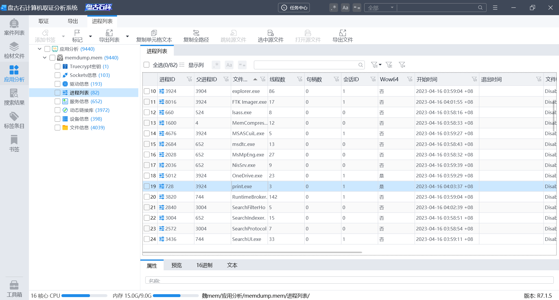Open the 预览 bottom tab
The image size is (559, 300).
(x=176, y=265)
